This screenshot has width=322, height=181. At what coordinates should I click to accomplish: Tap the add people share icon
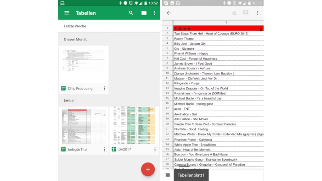coord(234,13)
